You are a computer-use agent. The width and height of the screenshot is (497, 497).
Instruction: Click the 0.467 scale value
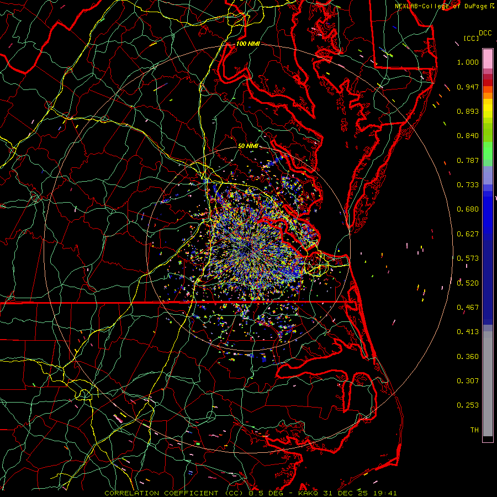468,308
